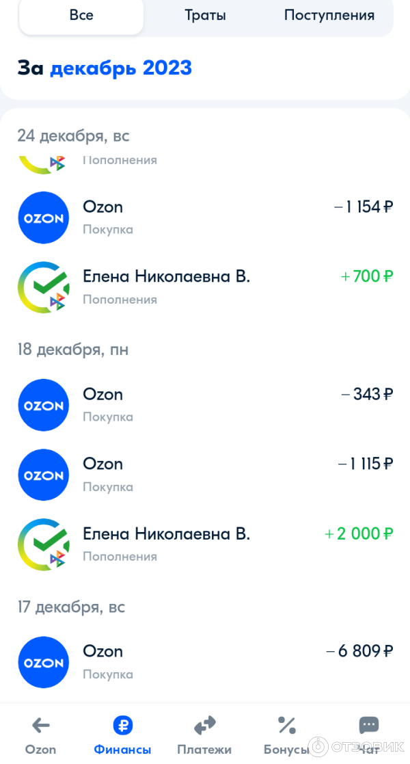Tap Ozon logo of −6 809 ₽ purchase
This screenshot has height=764, width=410.
pyautogui.click(x=44, y=662)
